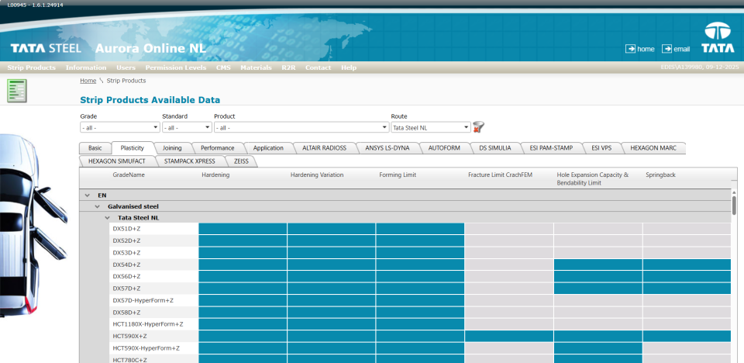Click the email arrow icon in the header
Viewport: 744px width, 363px height.
[666, 49]
